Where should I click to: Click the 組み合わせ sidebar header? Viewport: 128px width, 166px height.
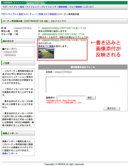coord(18,41)
